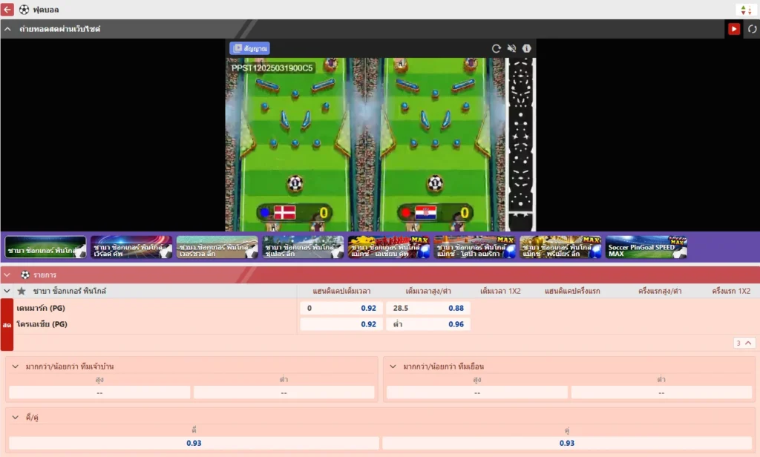Click the up/down arrows sort icon
The image size is (760, 457).
click(746, 10)
